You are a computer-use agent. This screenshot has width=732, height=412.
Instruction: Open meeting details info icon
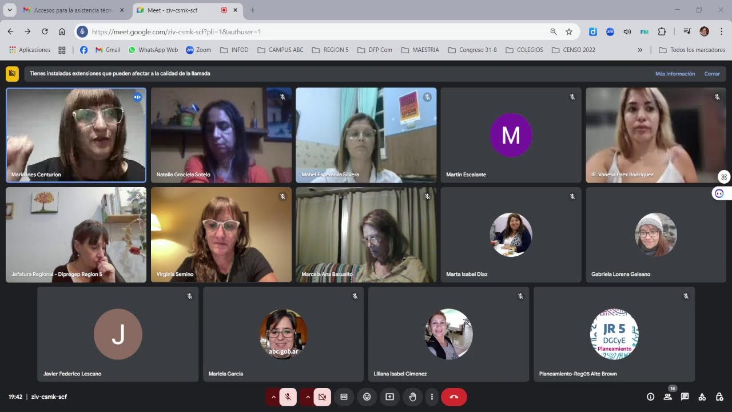[x=650, y=397]
